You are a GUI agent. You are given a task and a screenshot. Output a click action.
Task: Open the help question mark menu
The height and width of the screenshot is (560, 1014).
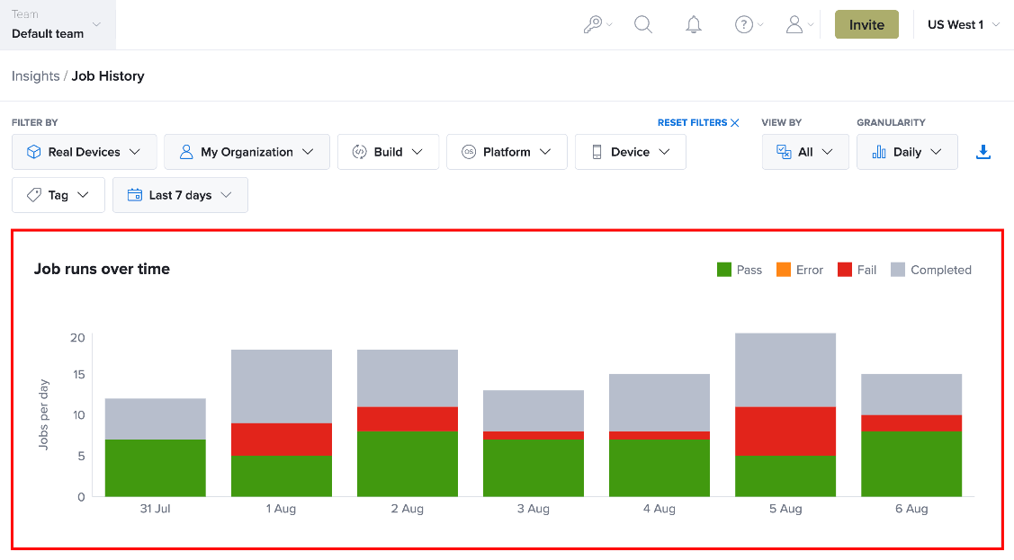click(x=749, y=24)
